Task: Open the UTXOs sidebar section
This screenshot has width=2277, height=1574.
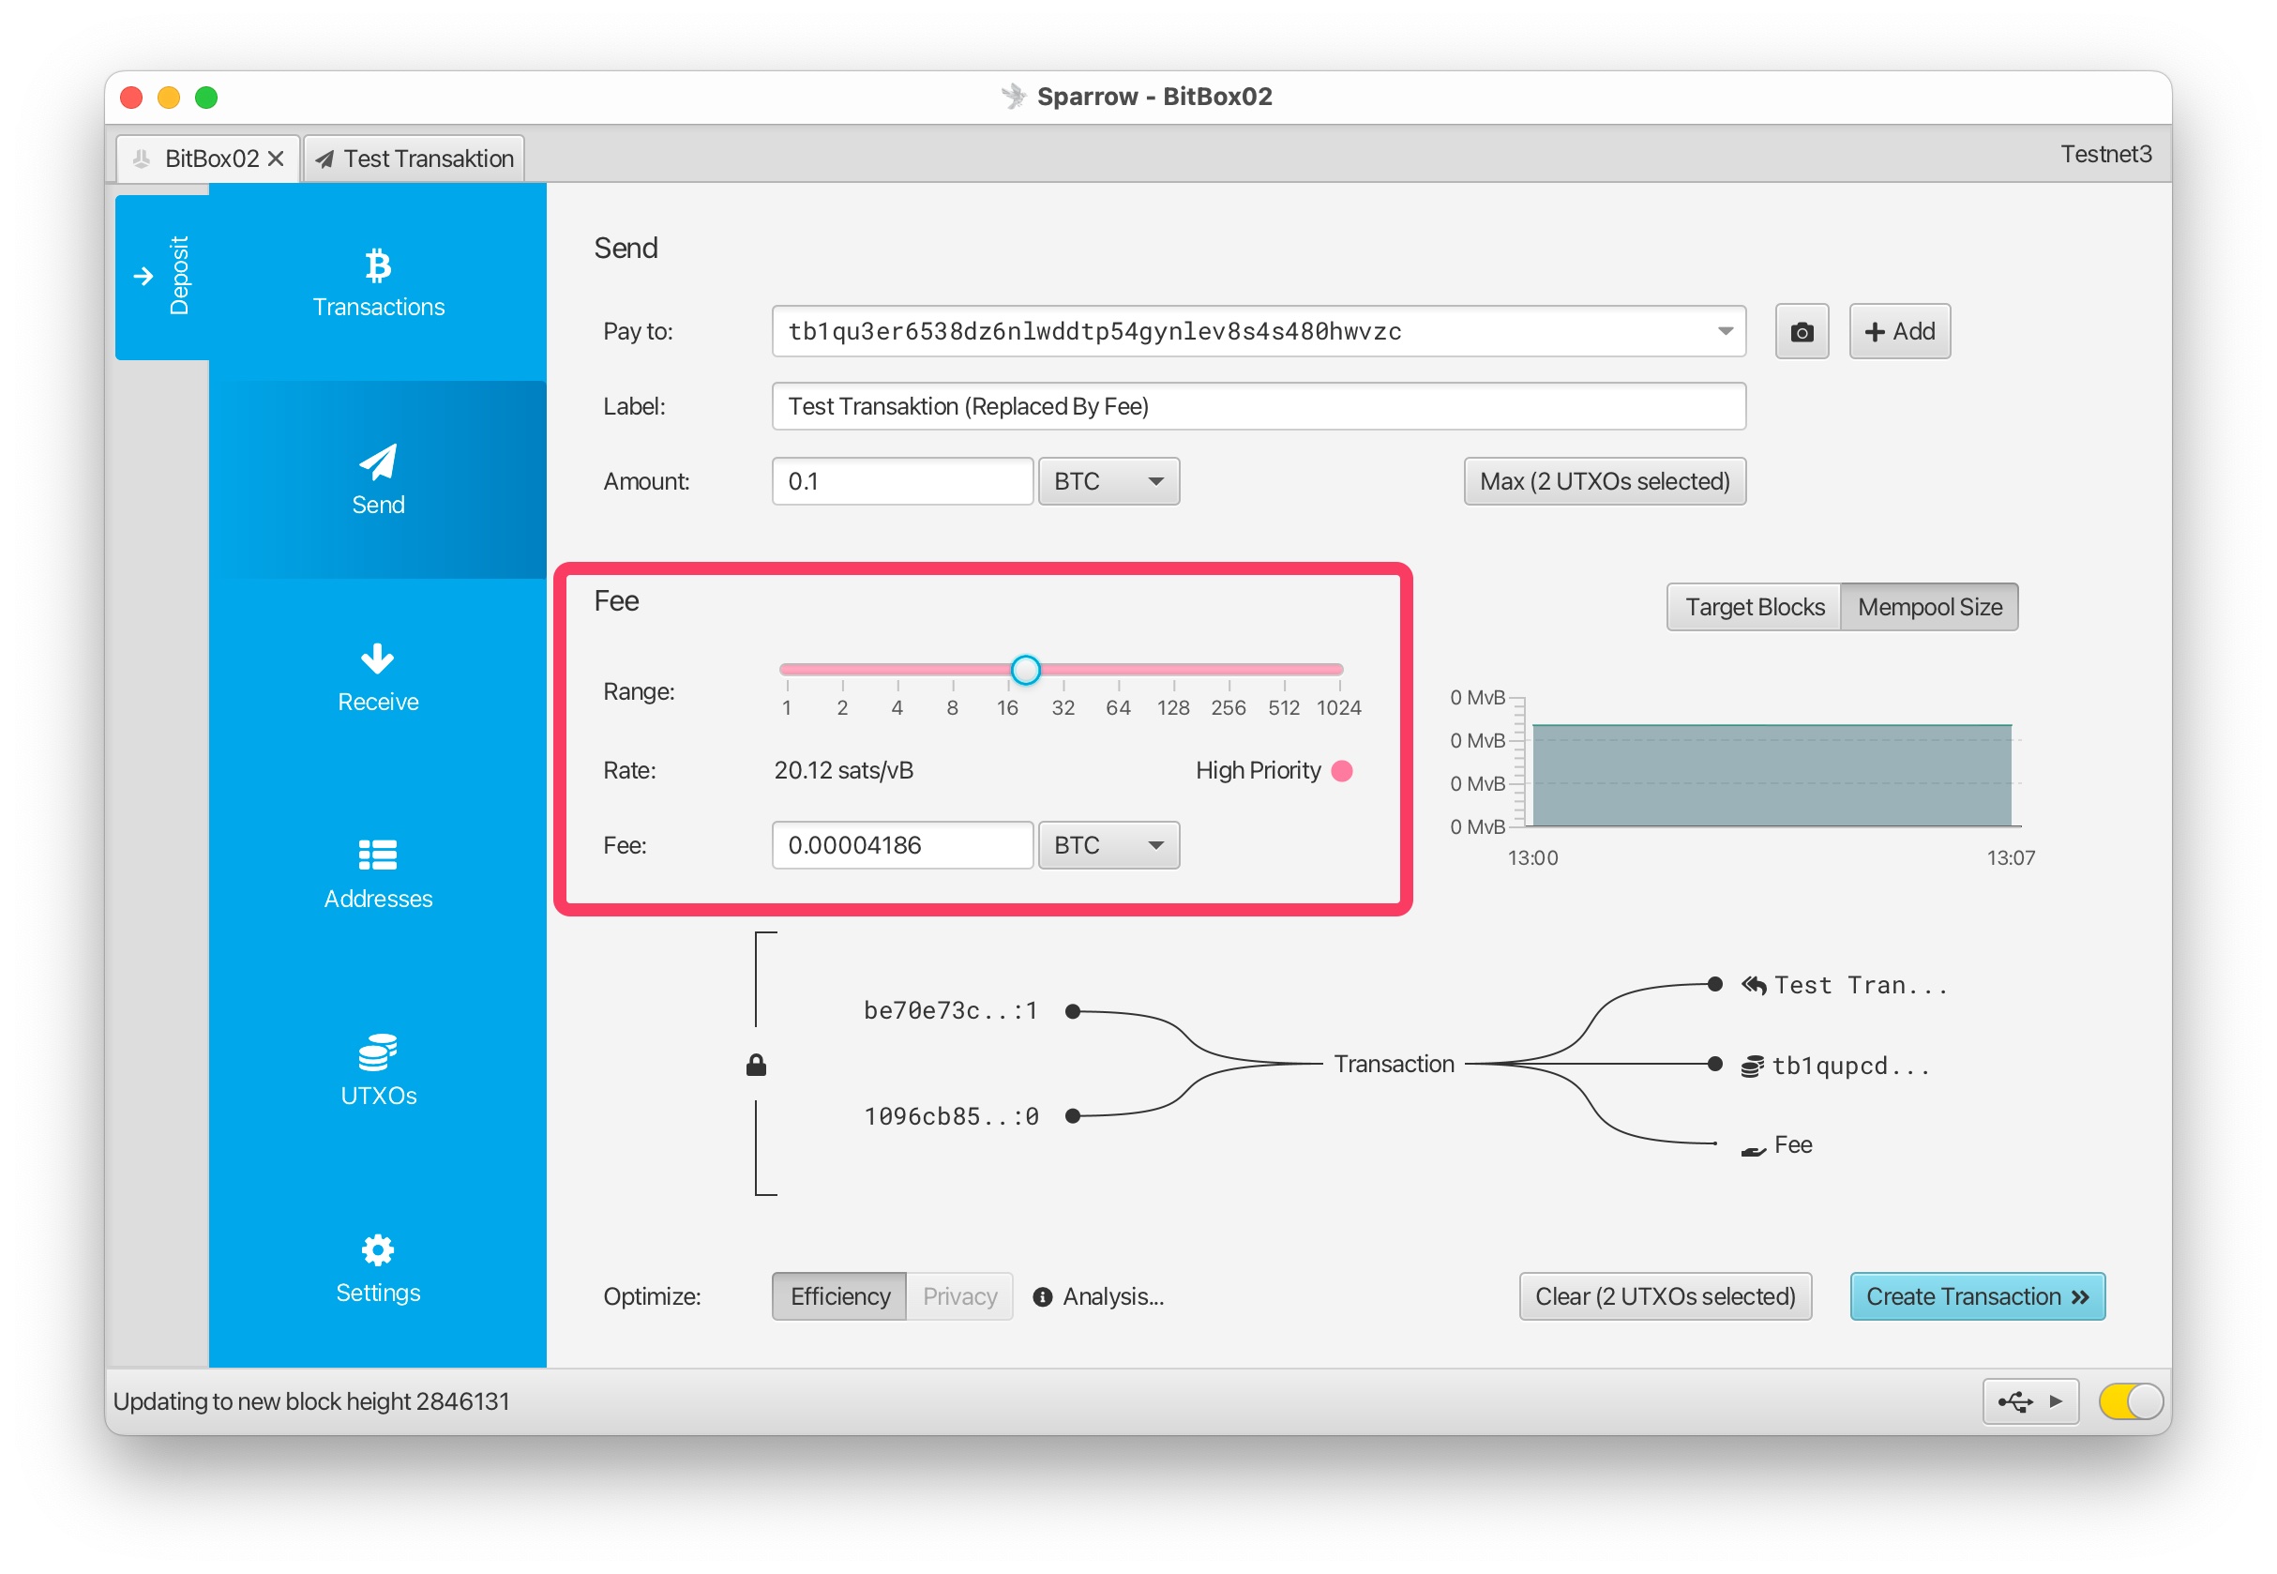Action: click(378, 1072)
